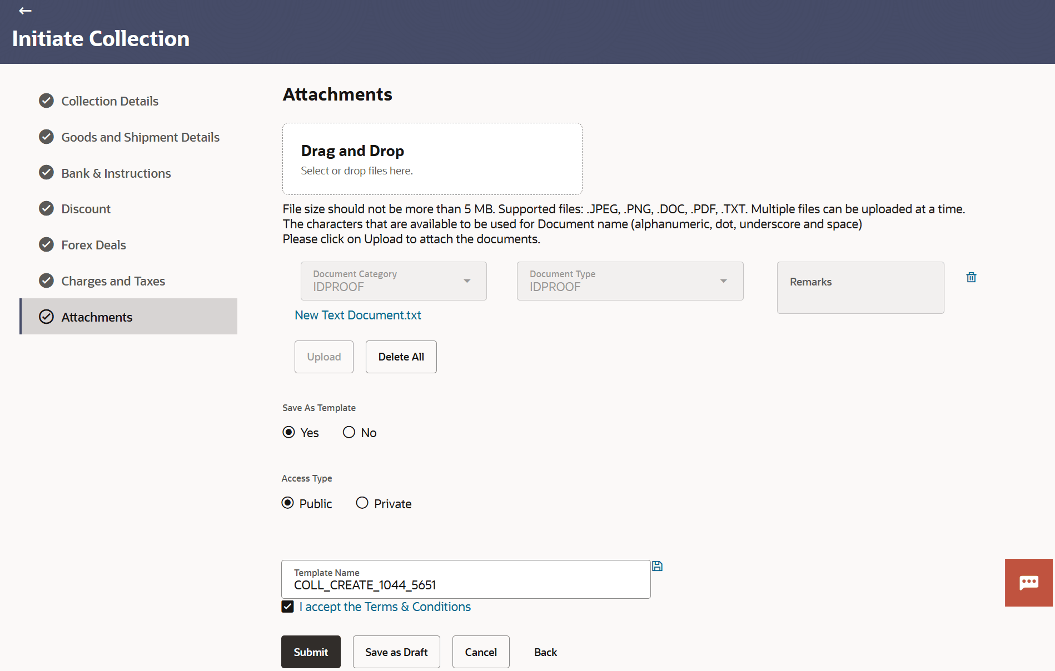This screenshot has width=1055, height=671.
Task: Delete the attachment row with trash icon
Action: [x=971, y=277]
